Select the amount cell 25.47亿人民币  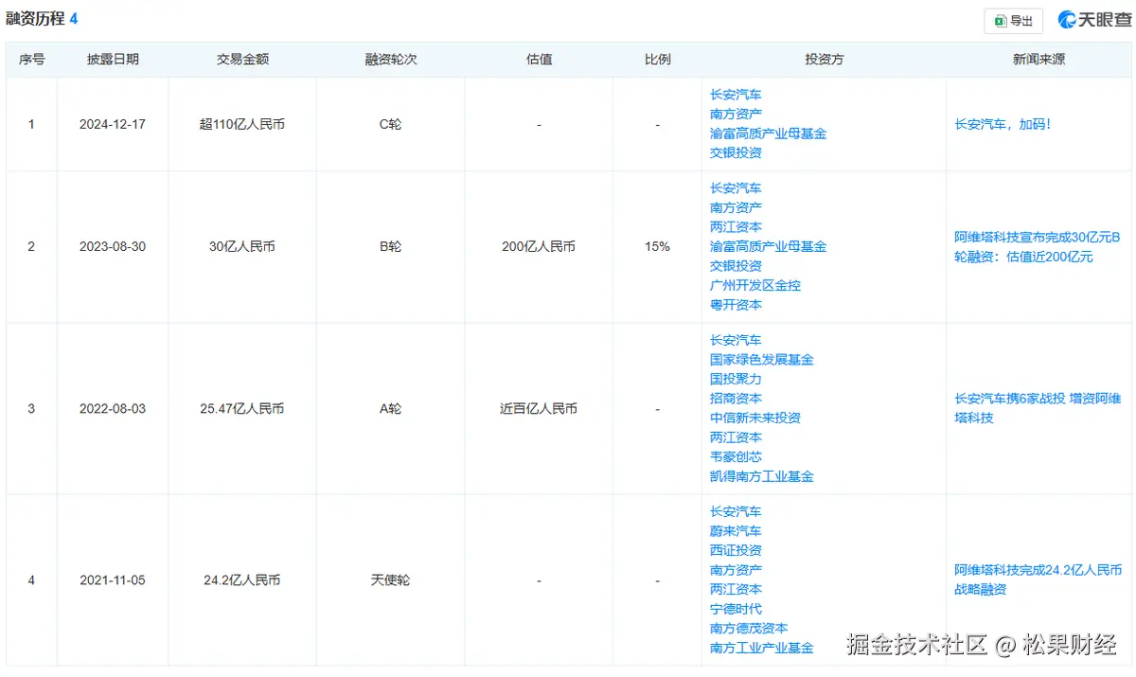242,409
